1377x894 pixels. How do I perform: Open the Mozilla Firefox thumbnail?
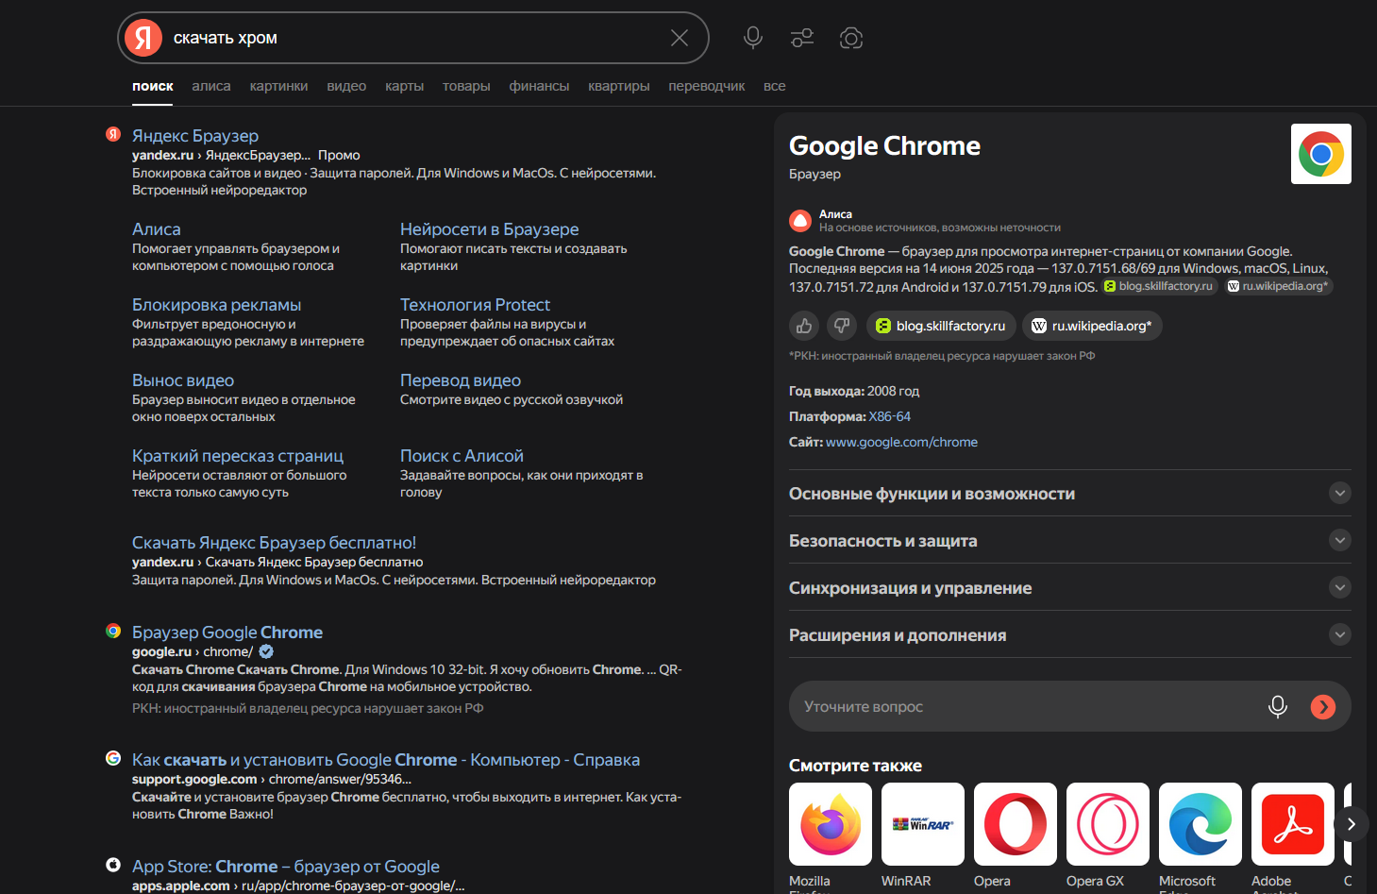[831, 824]
